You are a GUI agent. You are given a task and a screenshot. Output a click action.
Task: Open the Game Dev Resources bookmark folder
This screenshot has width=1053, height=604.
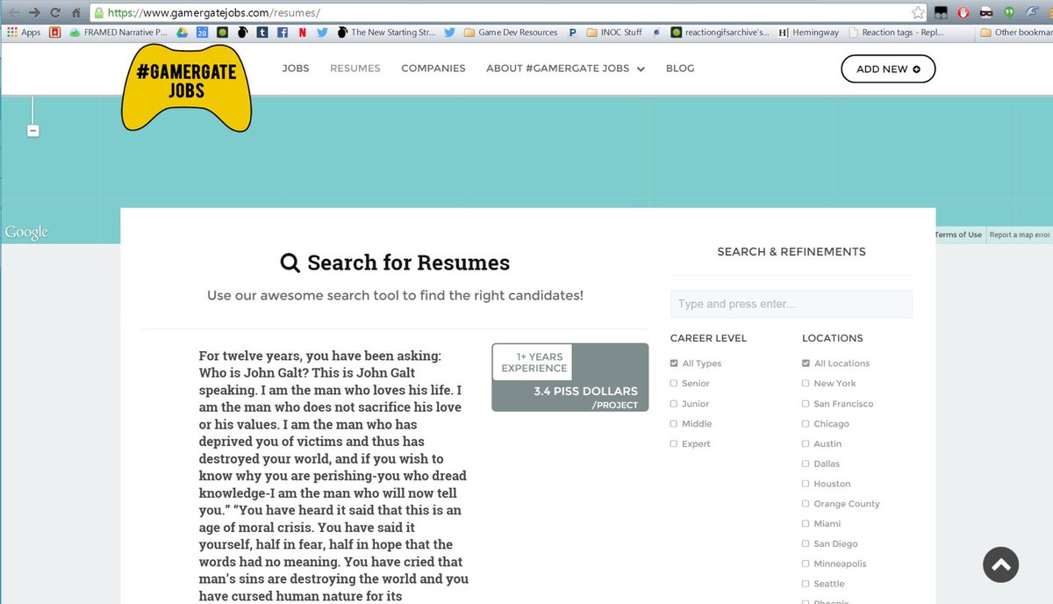coord(511,32)
